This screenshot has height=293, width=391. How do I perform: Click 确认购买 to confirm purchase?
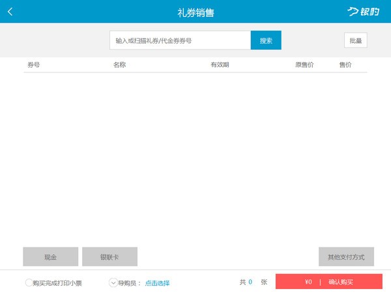point(341,282)
